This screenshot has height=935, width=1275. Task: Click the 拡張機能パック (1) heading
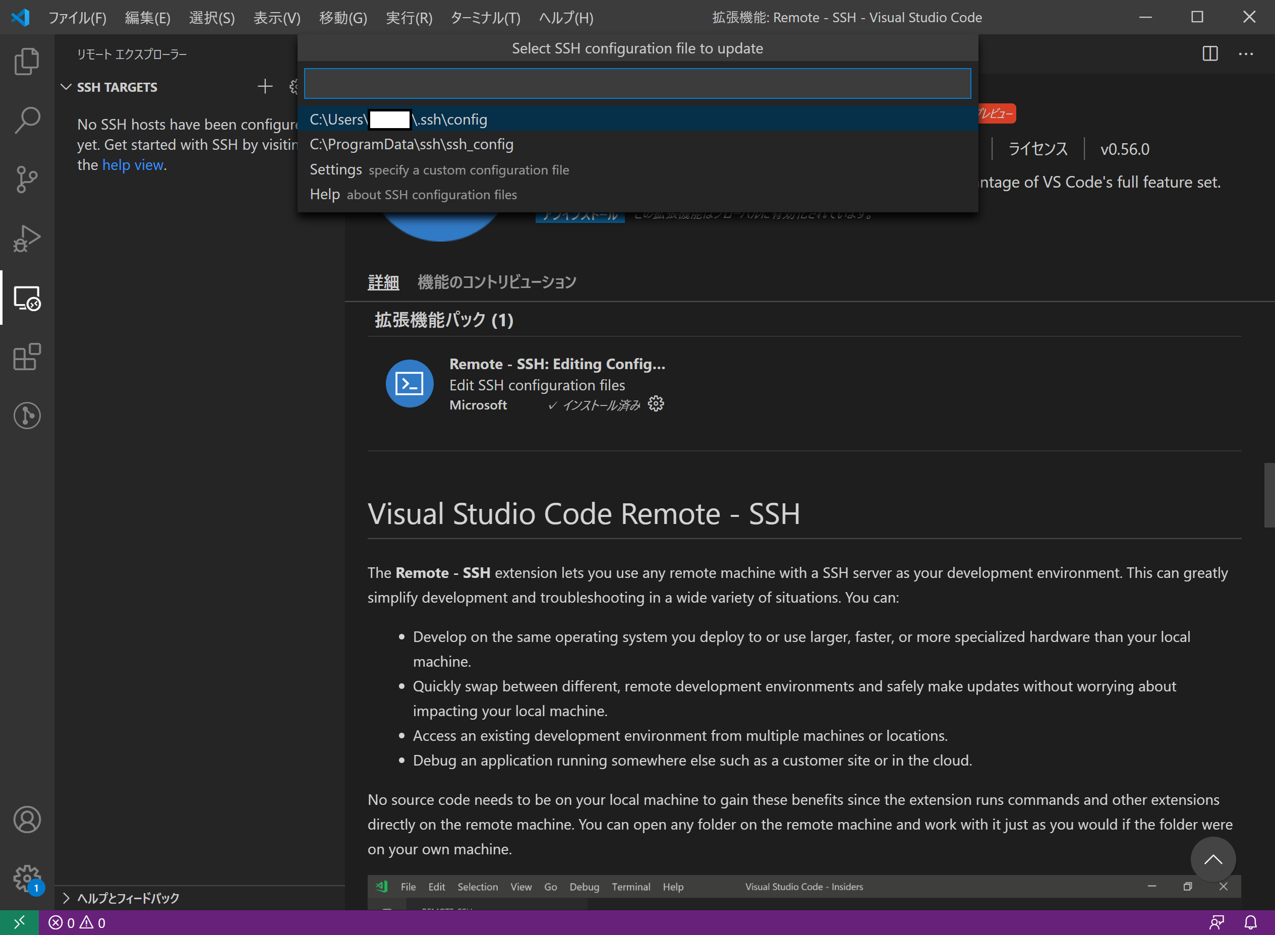point(444,320)
